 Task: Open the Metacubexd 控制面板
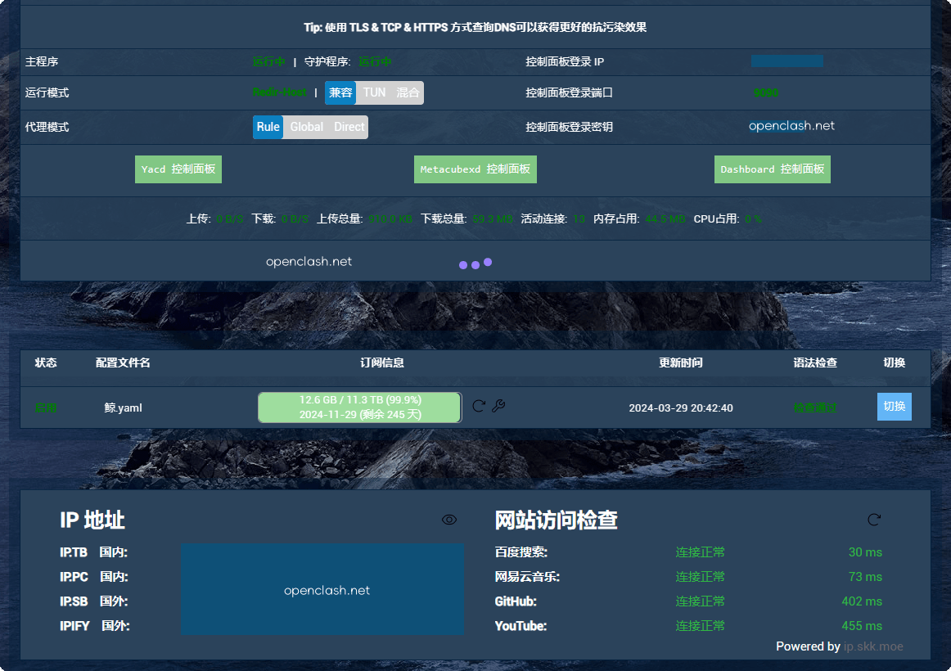[475, 169]
